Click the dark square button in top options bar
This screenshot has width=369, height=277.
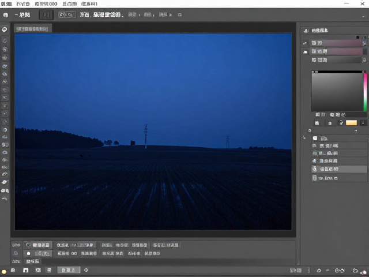coord(46,15)
